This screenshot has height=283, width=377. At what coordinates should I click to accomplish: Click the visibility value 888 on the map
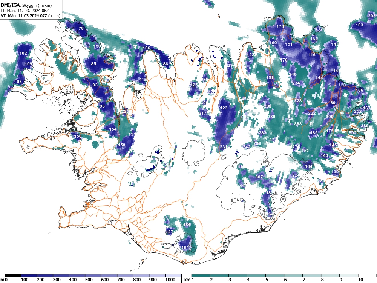coord(298,124)
